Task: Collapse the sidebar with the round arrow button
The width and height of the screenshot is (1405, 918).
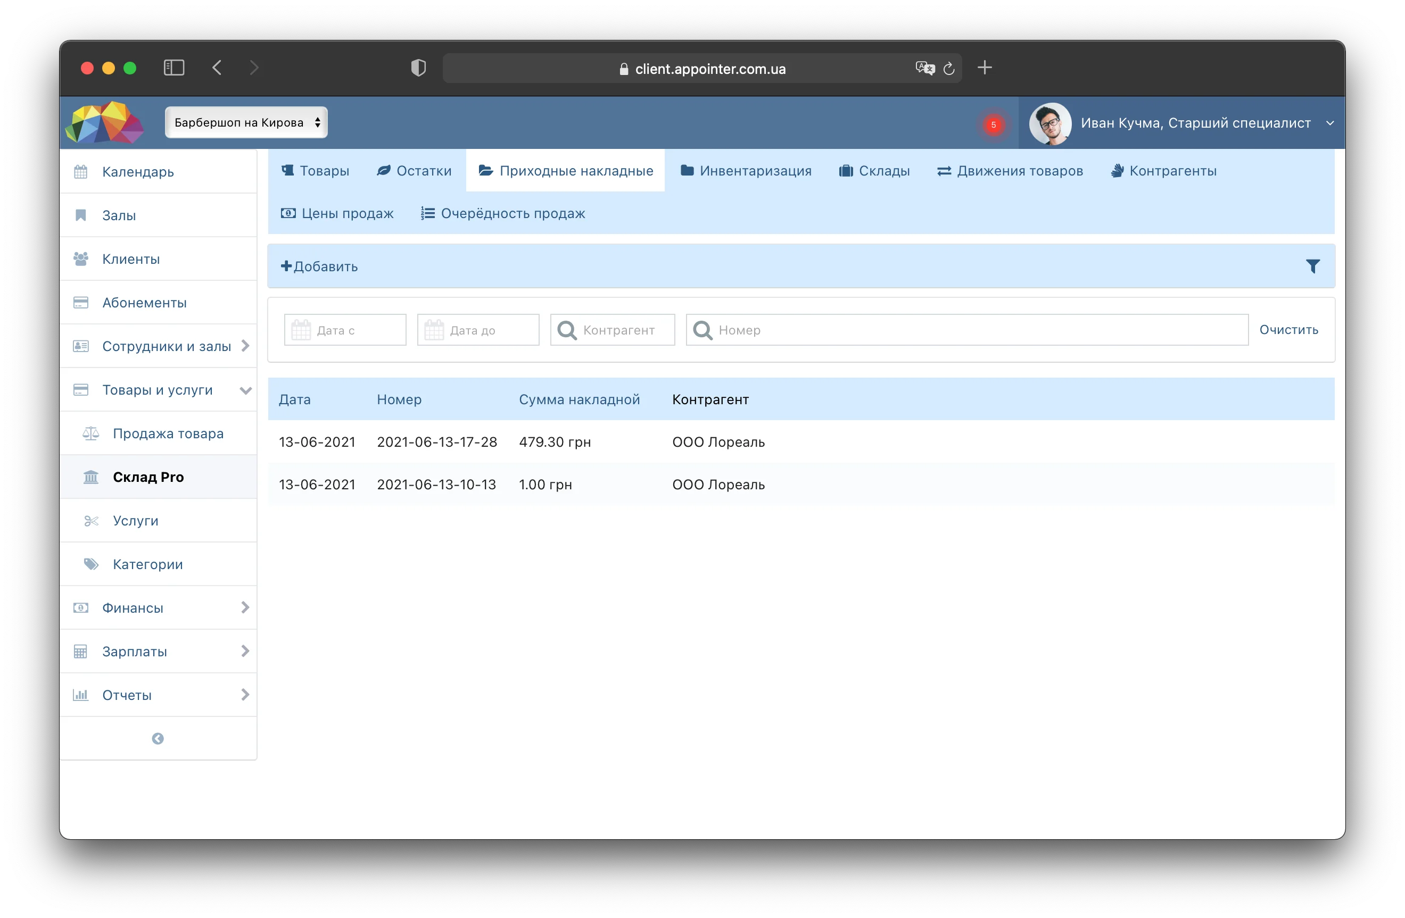Action: click(x=158, y=739)
